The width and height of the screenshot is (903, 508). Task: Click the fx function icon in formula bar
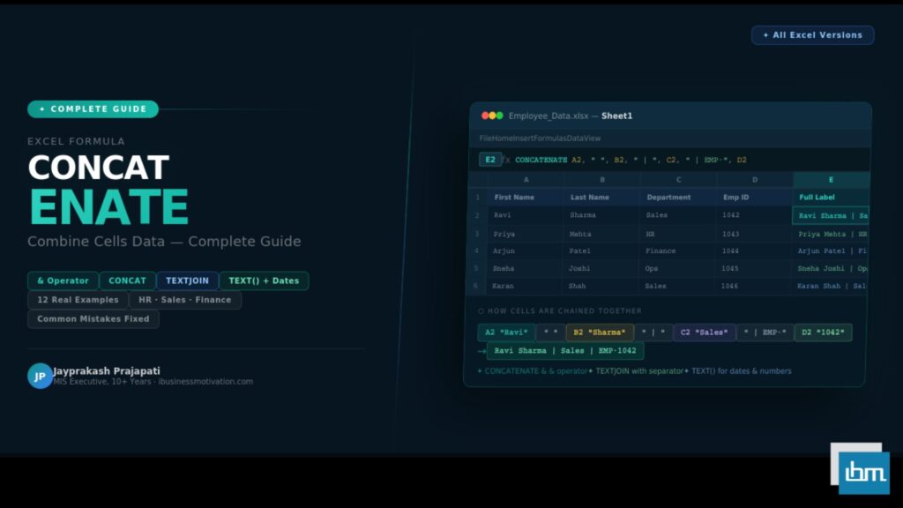coord(505,160)
